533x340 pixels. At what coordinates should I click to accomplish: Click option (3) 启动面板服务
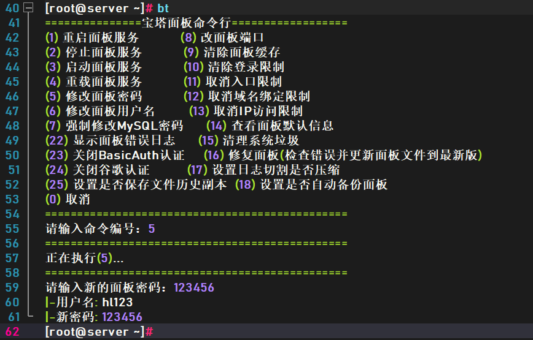point(93,67)
